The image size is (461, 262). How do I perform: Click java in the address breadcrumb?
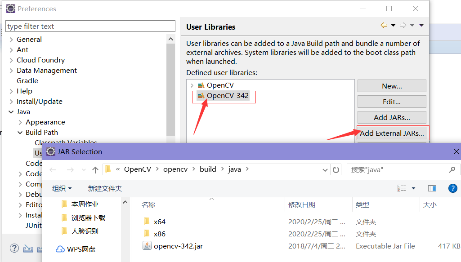(234, 169)
